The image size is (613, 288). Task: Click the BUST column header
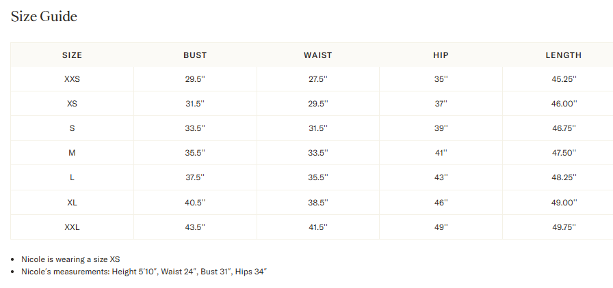click(195, 55)
